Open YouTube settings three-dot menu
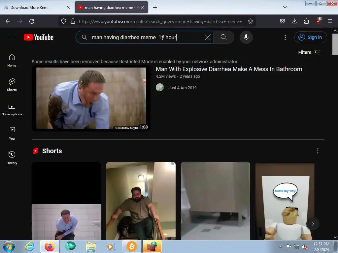338x253 pixels. (285, 37)
